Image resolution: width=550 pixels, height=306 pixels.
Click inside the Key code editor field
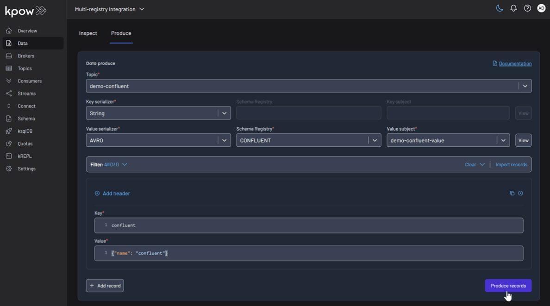coord(278,225)
